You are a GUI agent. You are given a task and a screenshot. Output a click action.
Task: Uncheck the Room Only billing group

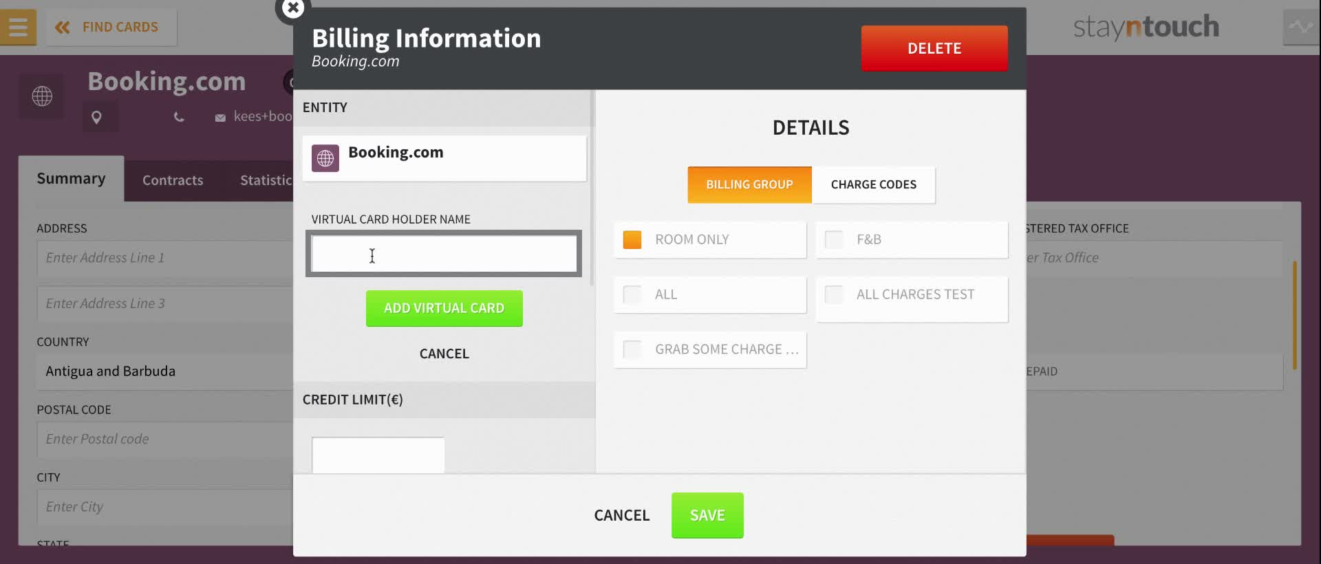click(x=632, y=239)
